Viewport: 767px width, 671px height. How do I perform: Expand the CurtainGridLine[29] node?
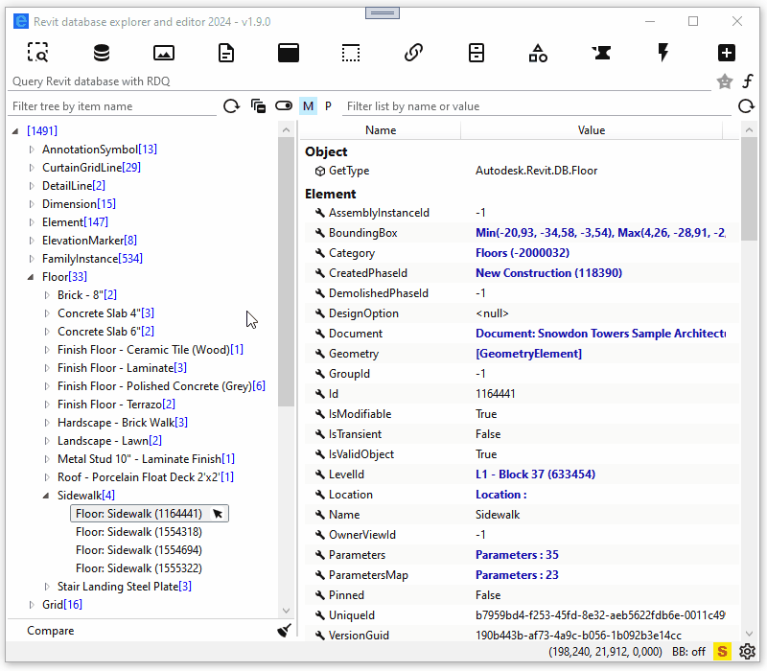(32, 167)
